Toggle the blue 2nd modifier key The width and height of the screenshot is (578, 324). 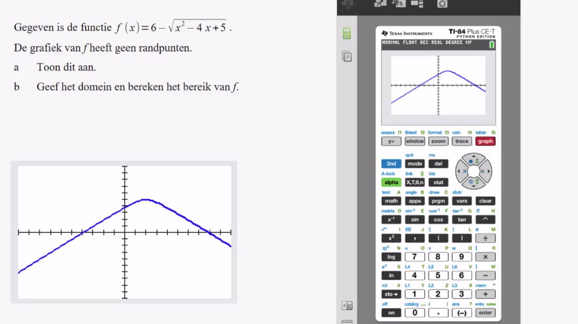click(x=391, y=164)
